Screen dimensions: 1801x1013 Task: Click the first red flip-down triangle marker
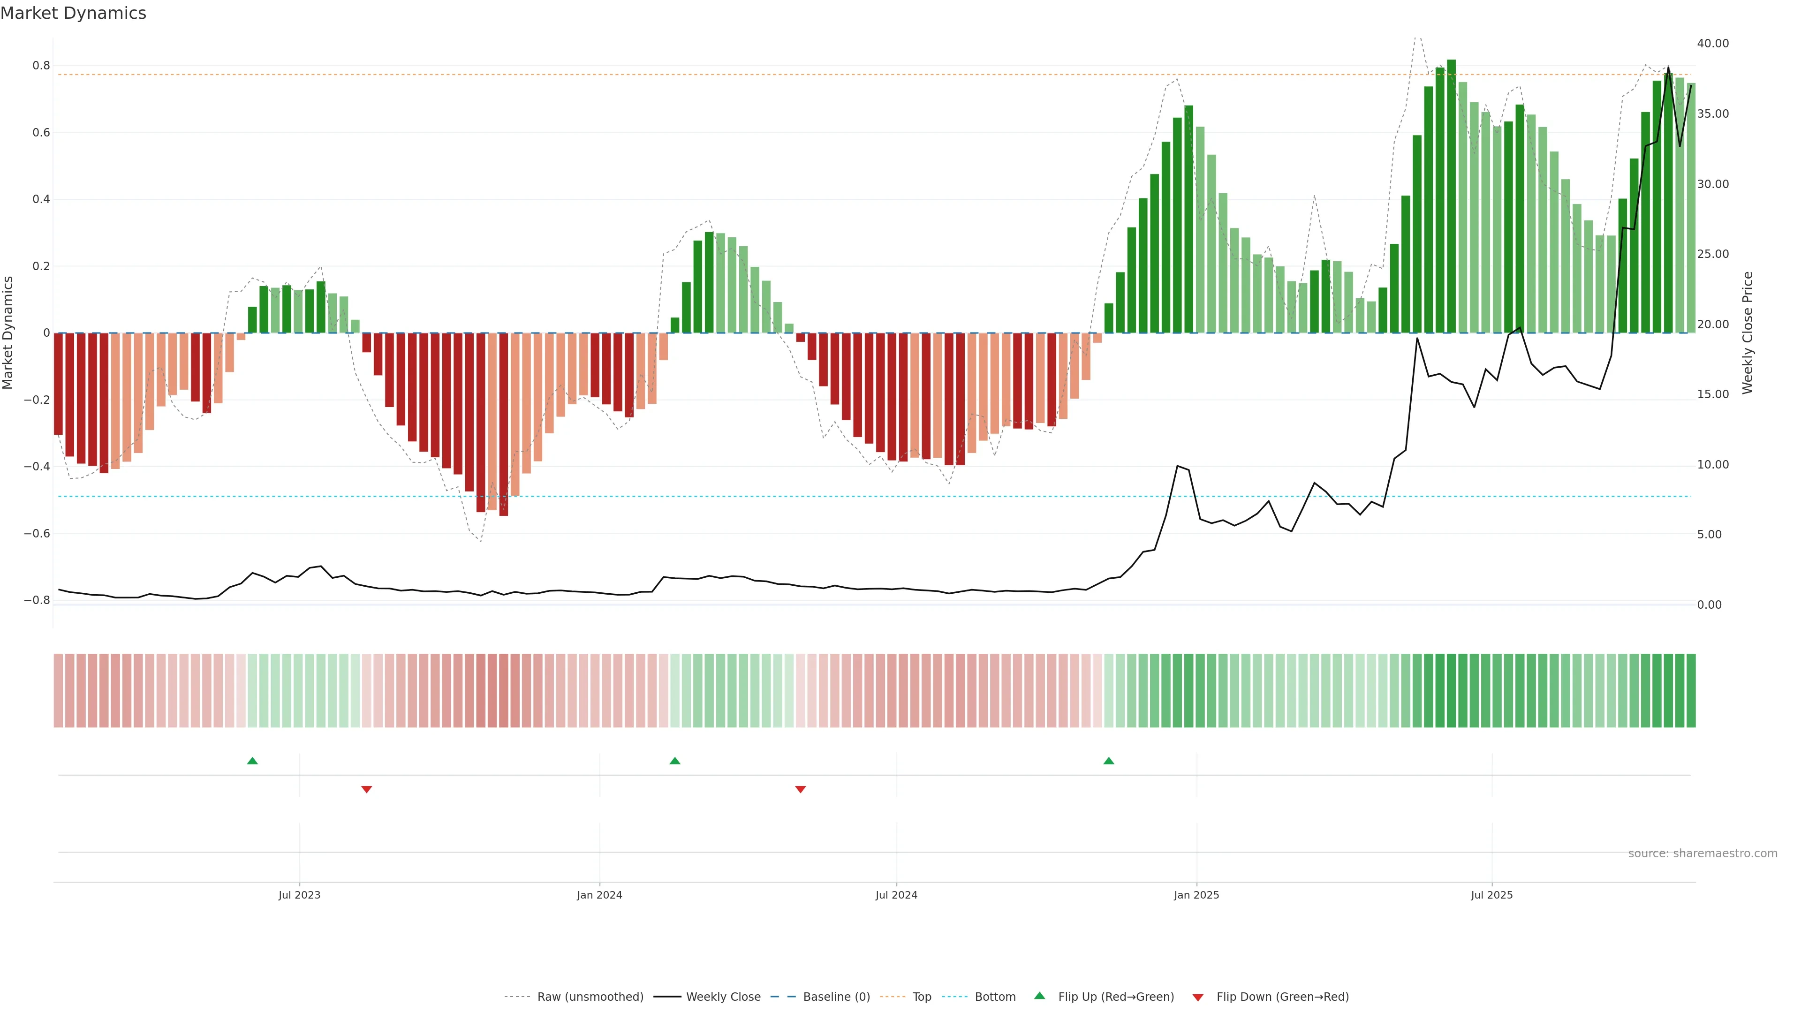[x=366, y=789]
